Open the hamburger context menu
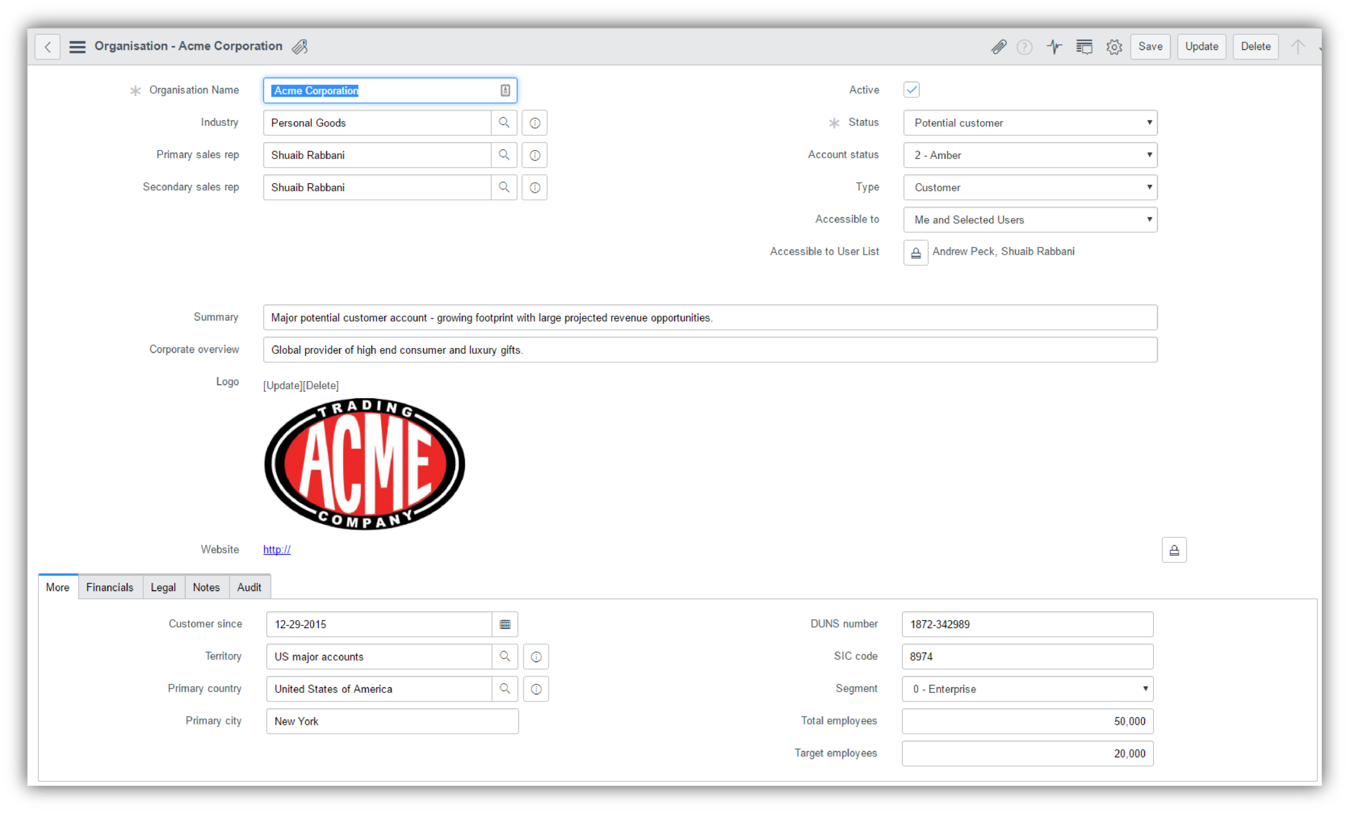Viewport: 1351px width, 815px height. point(77,46)
